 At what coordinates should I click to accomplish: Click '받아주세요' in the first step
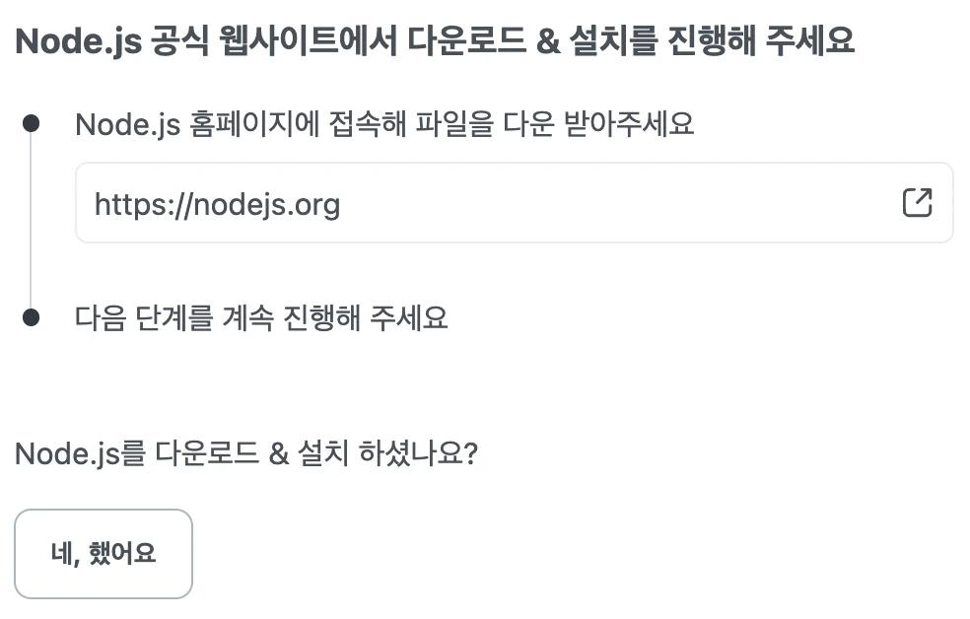click(629, 123)
